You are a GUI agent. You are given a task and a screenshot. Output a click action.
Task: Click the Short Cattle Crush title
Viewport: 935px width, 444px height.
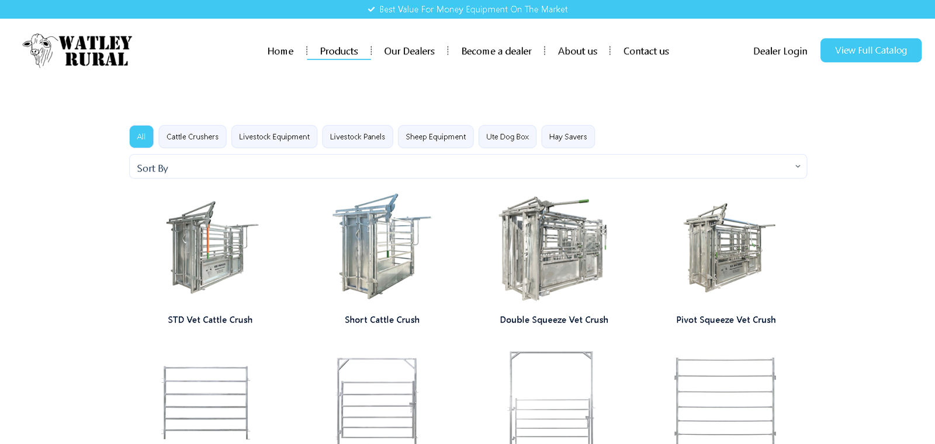click(382, 320)
